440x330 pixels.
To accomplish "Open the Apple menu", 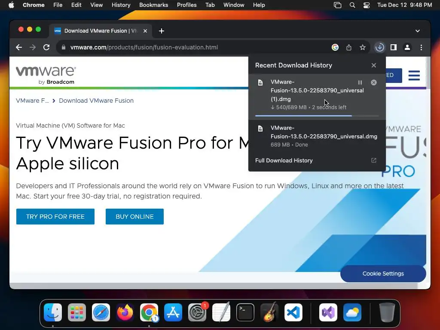I will [11, 5].
